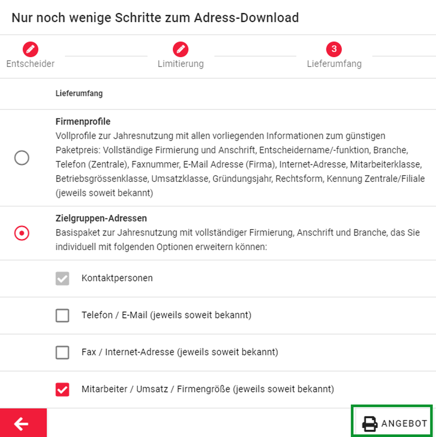Enable the Telefon / E-Mail checkbox
Screen dimensions: 436x437
click(x=62, y=315)
